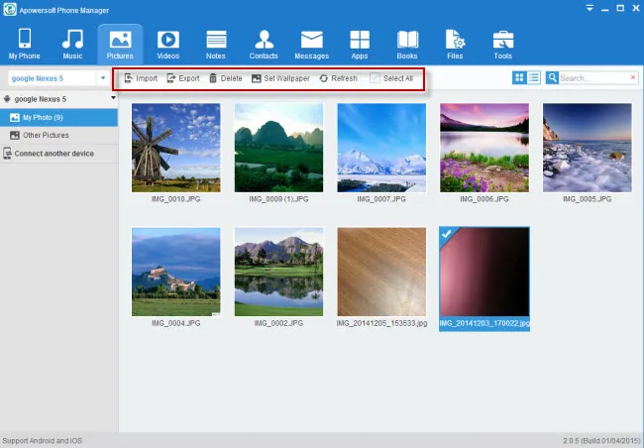Open the Music section icon
644x448 pixels.
[x=72, y=40]
